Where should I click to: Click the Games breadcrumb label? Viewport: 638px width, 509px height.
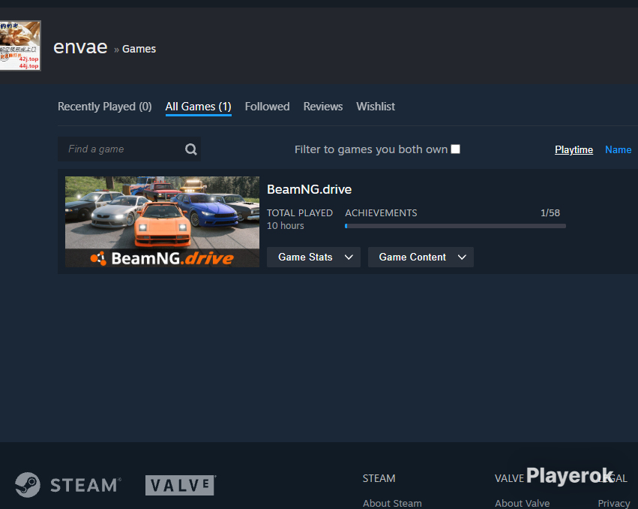(x=139, y=49)
